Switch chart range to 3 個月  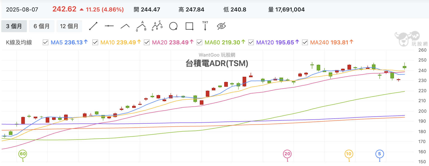coord(14,26)
